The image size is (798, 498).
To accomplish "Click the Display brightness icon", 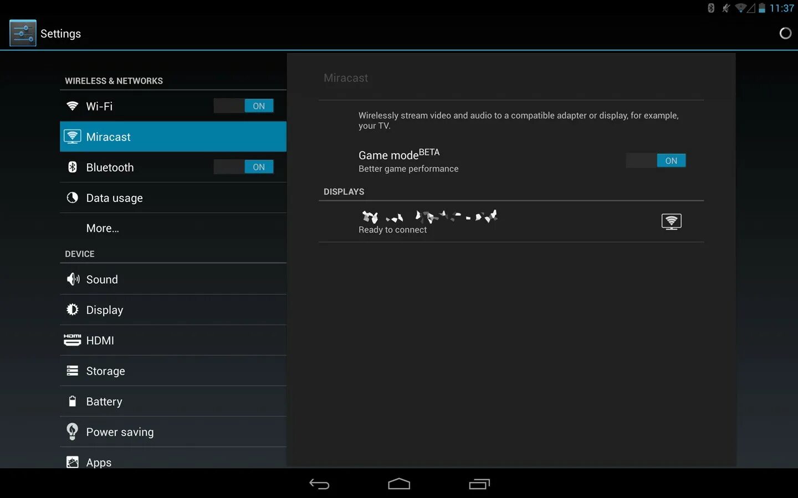I will 72,309.
